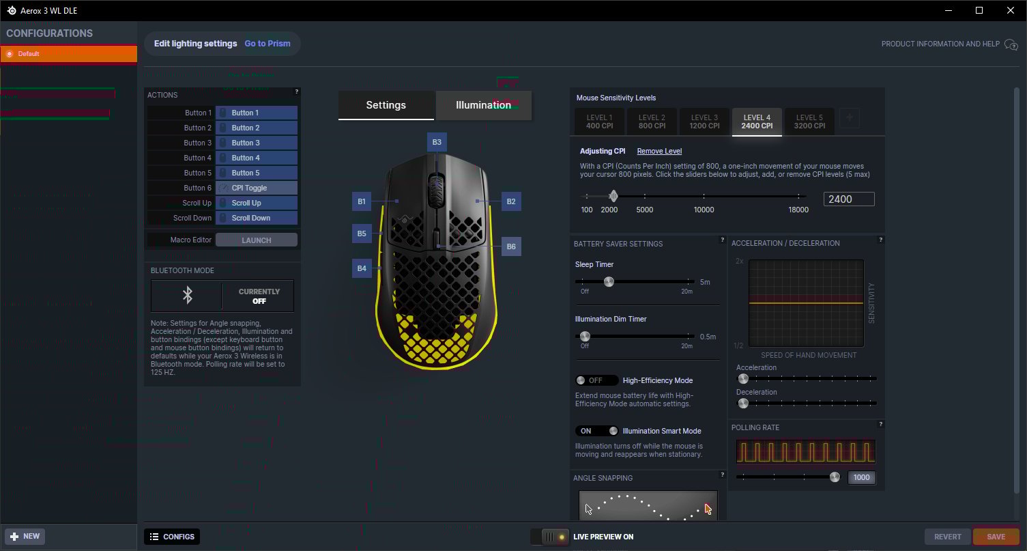1027x551 pixels.
Task: Switch to the Illumination tab
Action: coord(484,105)
